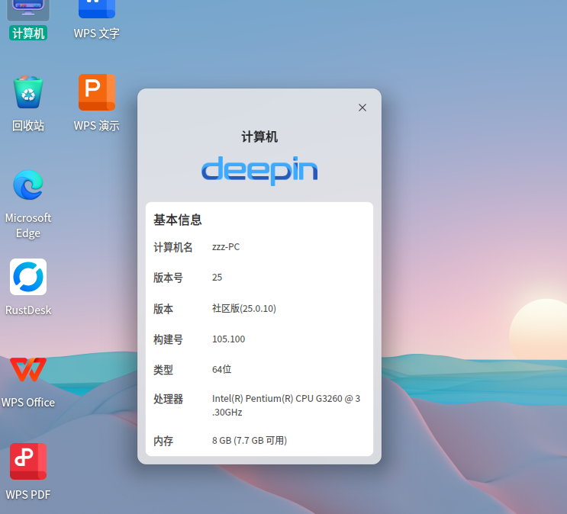
Task: Click the 类型 label
Action: coord(163,370)
